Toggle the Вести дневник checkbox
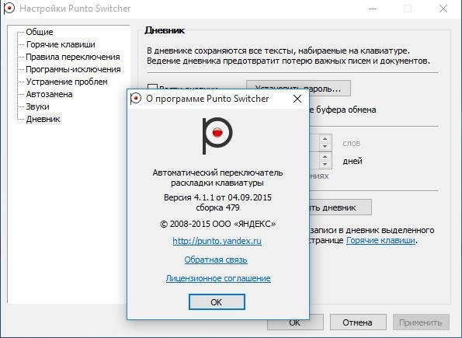462x338 pixels. click(x=152, y=87)
